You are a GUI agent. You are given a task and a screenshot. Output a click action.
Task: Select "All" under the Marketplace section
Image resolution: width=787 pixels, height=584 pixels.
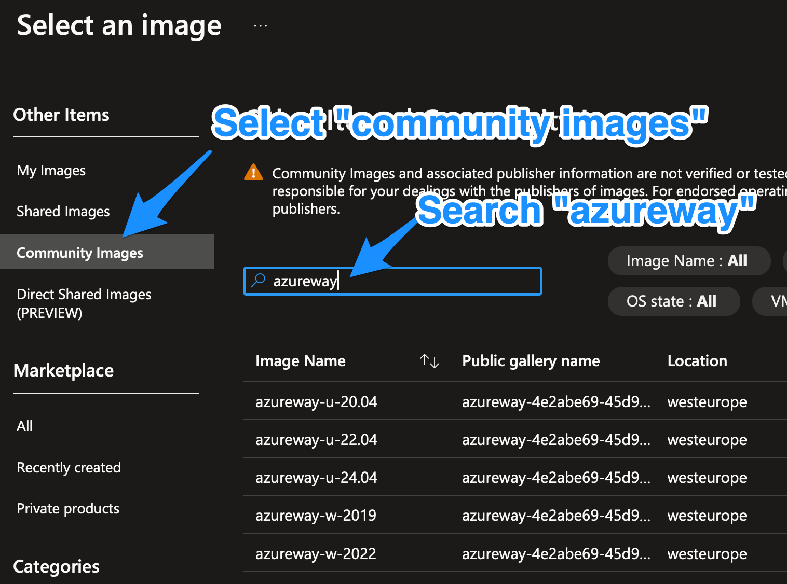[x=24, y=425]
